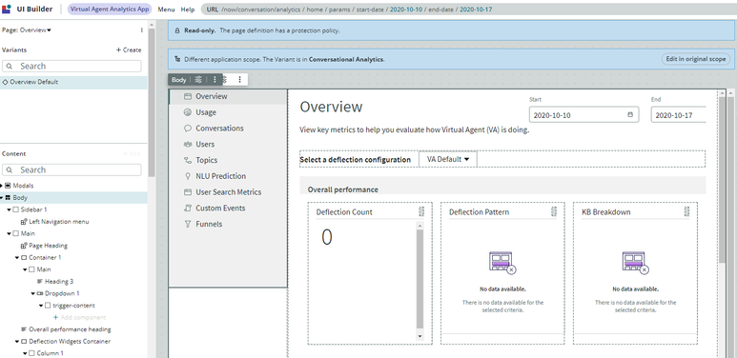
Task: Click the start-date URL parameter 2020-10-10
Action: [x=406, y=10]
